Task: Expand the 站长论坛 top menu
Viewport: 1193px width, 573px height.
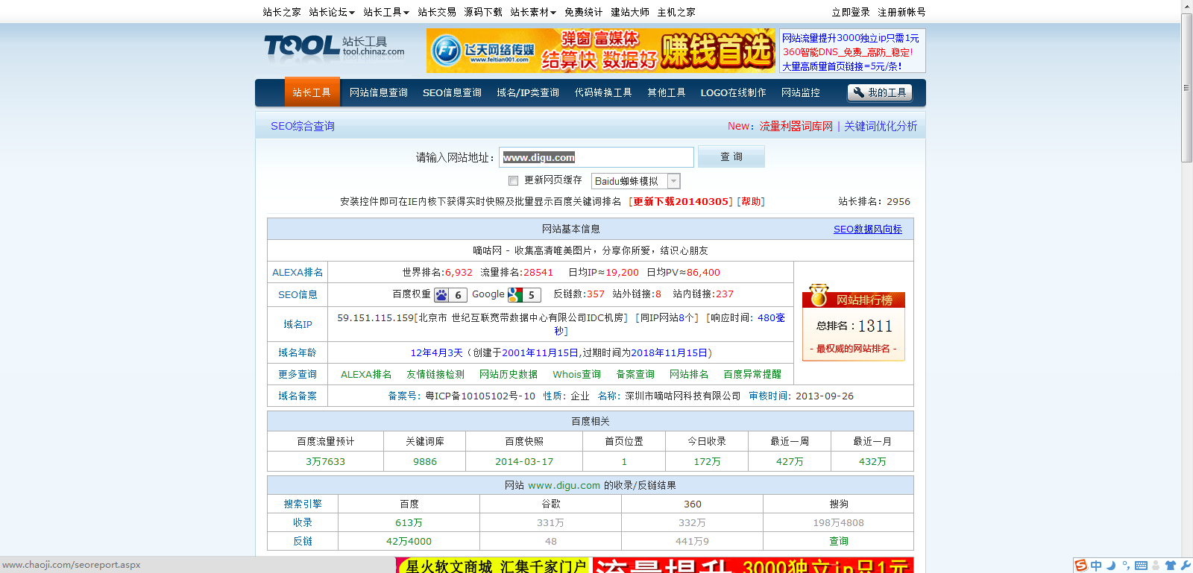Action: click(x=332, y=12)
